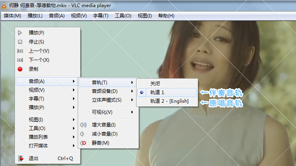This screenshot has width=296, height=166.
Task: Click the speaker icon beside 增大音量(I)
Action: (x=83, y=125)
